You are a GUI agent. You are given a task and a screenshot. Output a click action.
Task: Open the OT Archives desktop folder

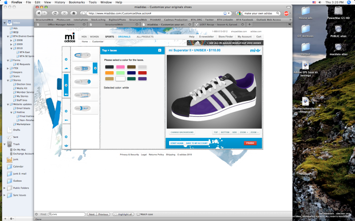click(x=305, y=31)
